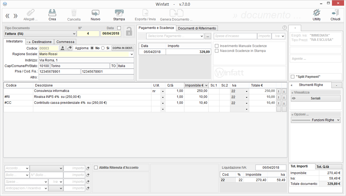This screenshot has width=346, height=196.
Task: Clear the Bollo row with eraser
Action: click(x=88, y=175)
